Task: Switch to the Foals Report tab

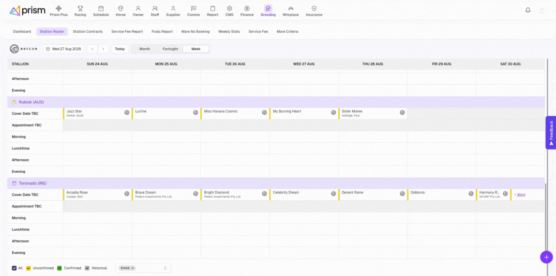Action: (x=162, y=31)
